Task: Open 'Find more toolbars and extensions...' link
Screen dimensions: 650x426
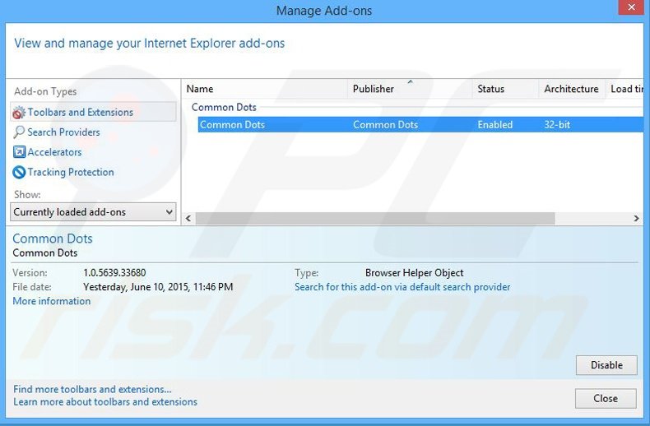Action: pyautogui.click(x=92, y=389)
